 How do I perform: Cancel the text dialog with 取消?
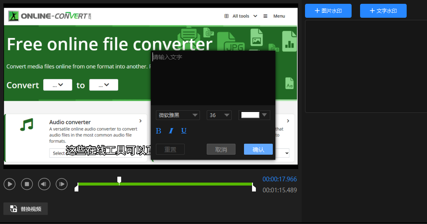221,149
